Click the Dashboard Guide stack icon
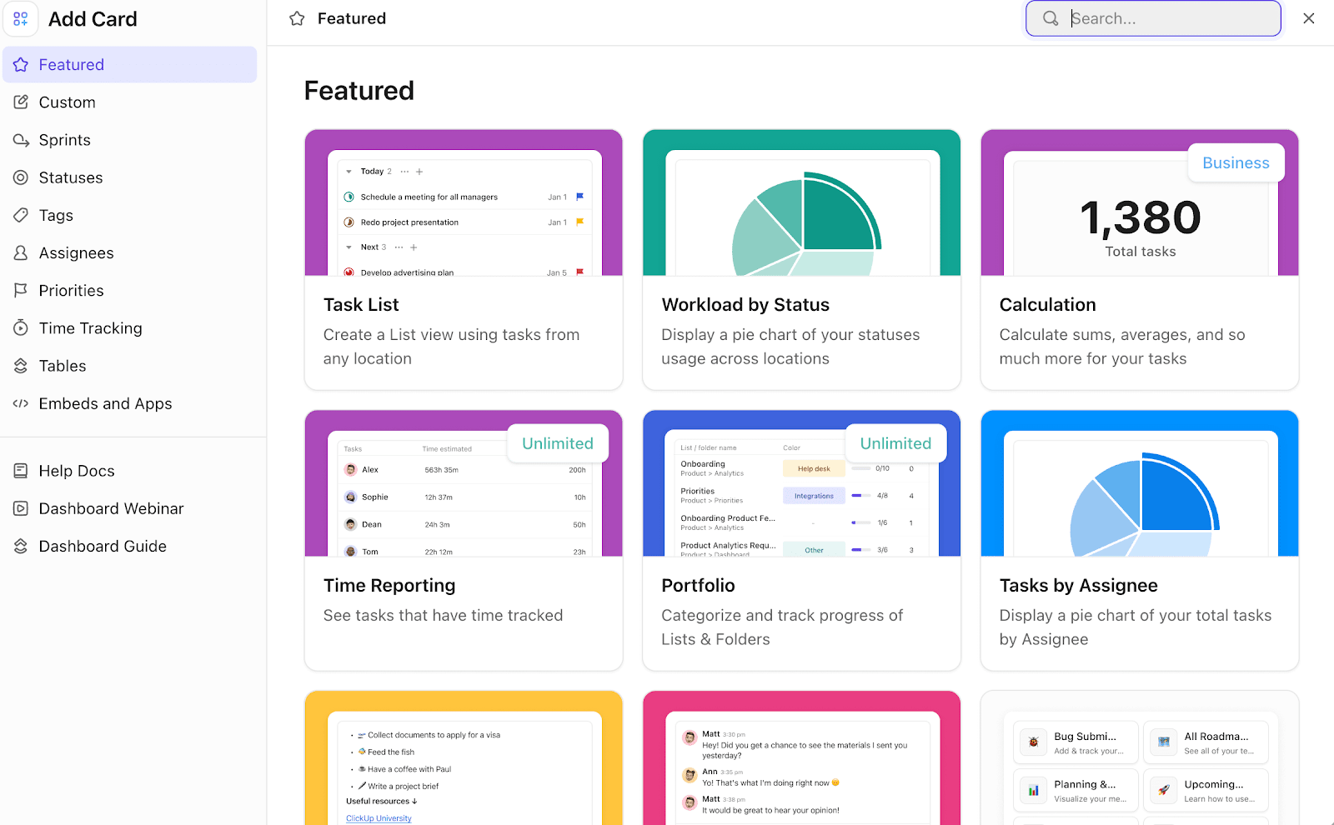 coord(21,546)
